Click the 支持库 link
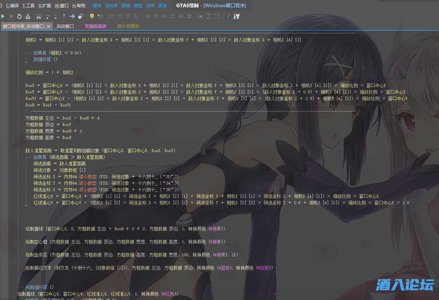 111,6
